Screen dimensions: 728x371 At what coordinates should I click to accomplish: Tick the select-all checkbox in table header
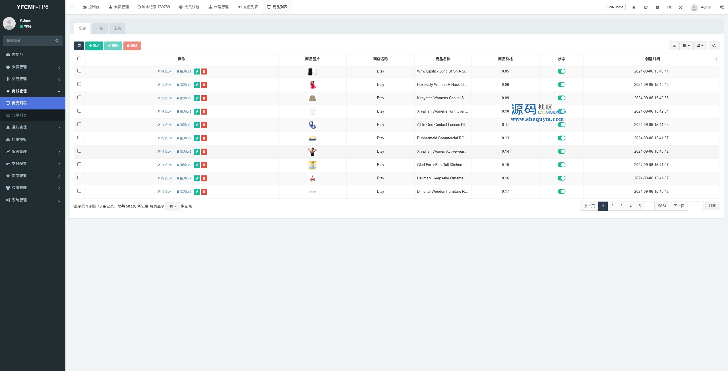tap(79, 59)
